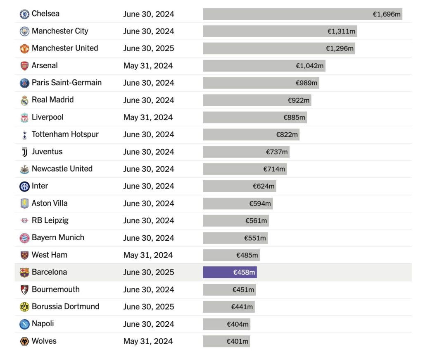
Task: Click the Wolves logo icon
Action: [24, 342]
